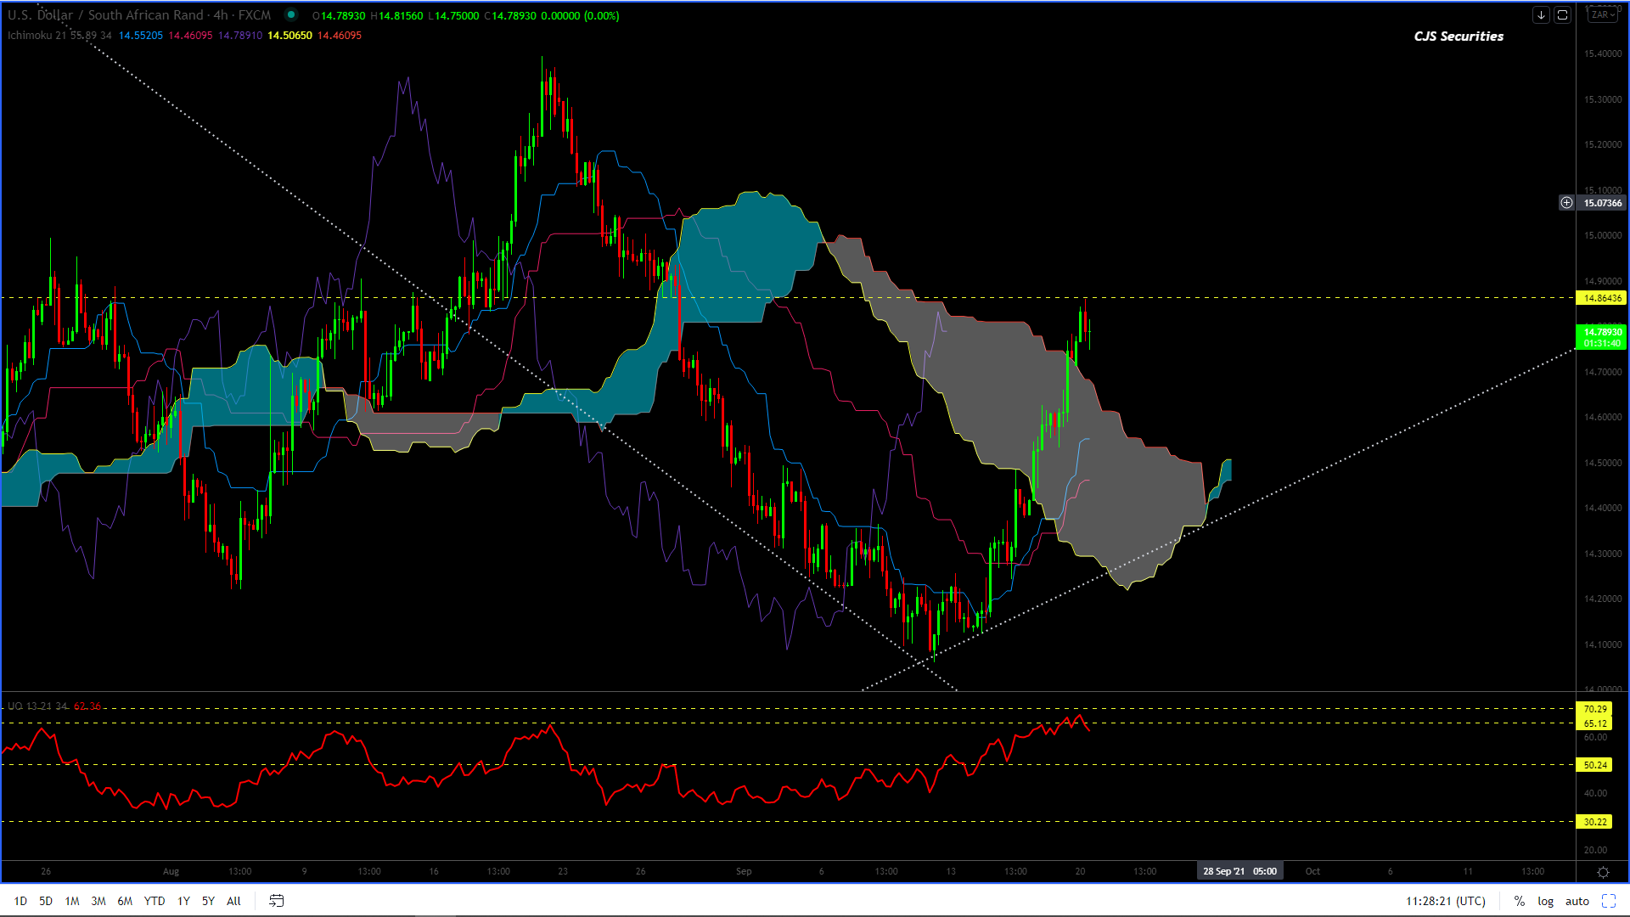This screenshot has height=917, width=1630.
Task: Toggle auto scale mode
Action: (1577, 901)
